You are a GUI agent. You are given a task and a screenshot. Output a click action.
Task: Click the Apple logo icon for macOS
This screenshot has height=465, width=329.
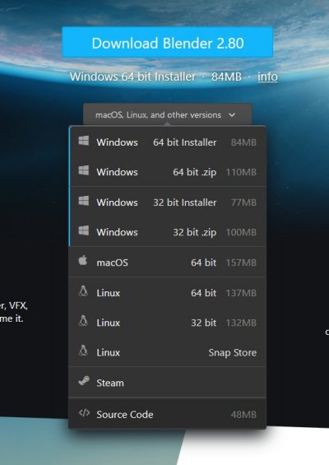click(83, 261)
